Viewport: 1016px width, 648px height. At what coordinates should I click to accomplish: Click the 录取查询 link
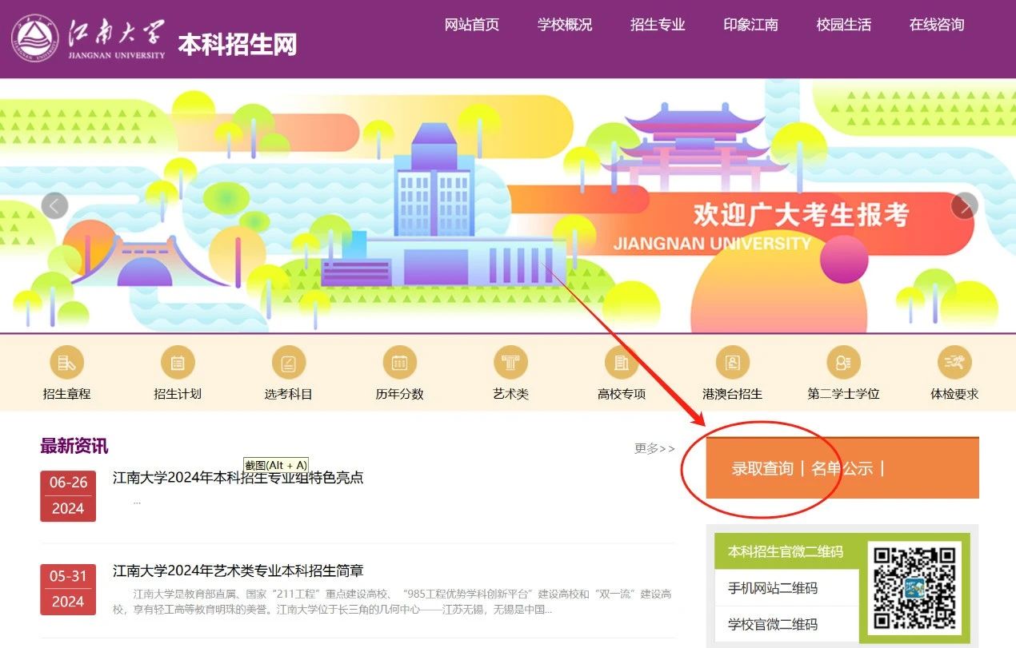762,469
